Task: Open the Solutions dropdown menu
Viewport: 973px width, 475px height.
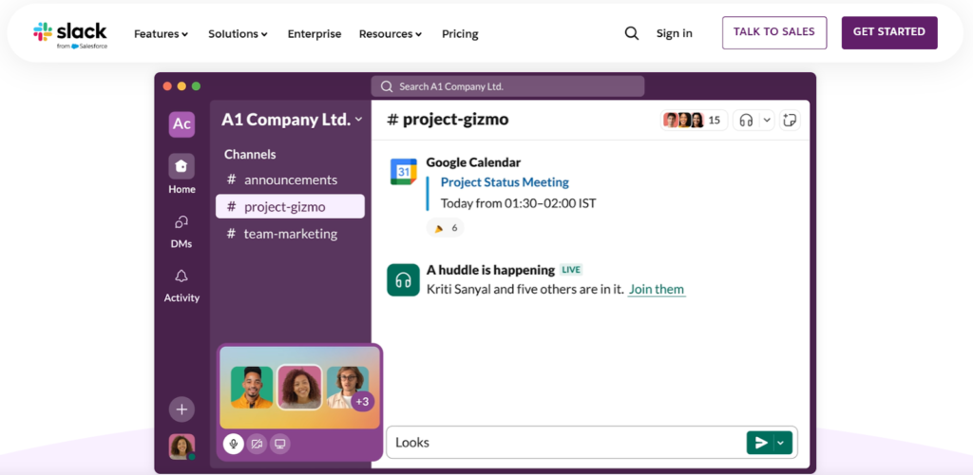Action: tap(238, 34)
